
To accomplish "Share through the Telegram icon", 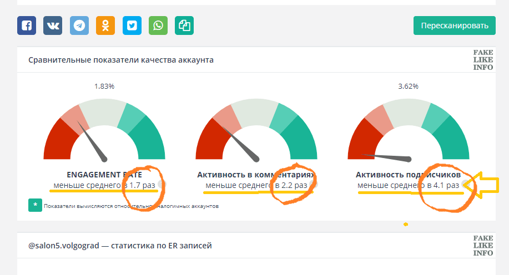I will [x=79, y=26].
